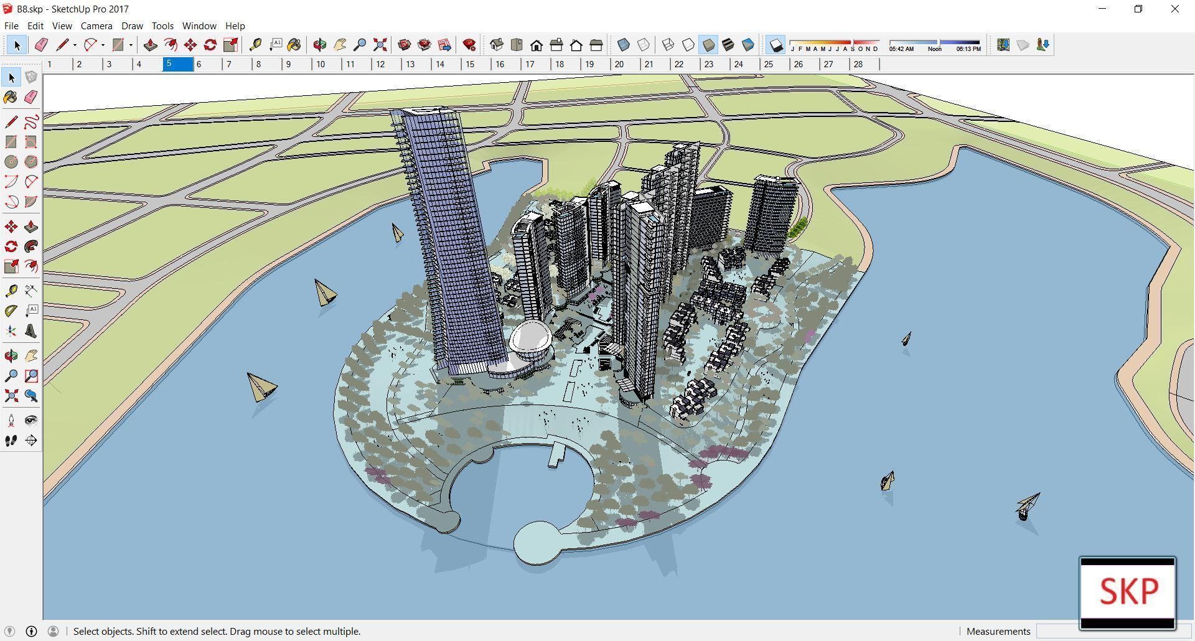The image size is (1195, 641).
Task: Switch to Front view black house icon
Action: point(536,45)
